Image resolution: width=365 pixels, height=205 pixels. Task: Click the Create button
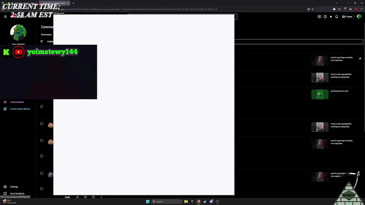coord(347,17)
